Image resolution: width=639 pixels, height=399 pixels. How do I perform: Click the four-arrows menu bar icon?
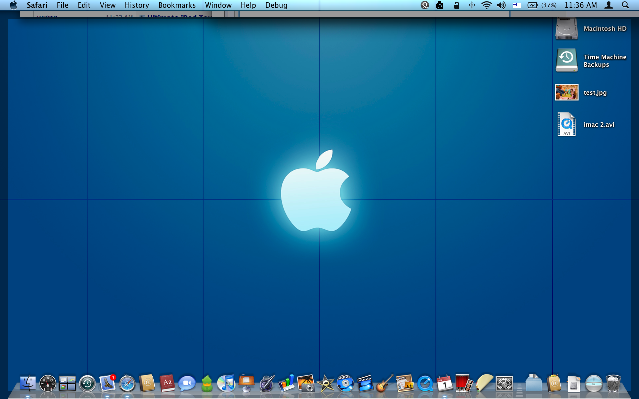coord(472,5)
